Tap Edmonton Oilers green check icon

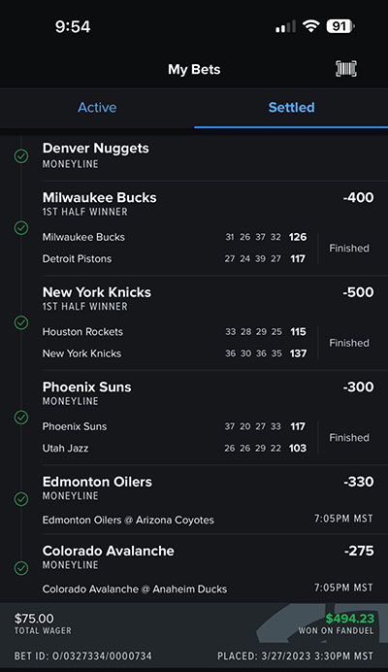21,499
